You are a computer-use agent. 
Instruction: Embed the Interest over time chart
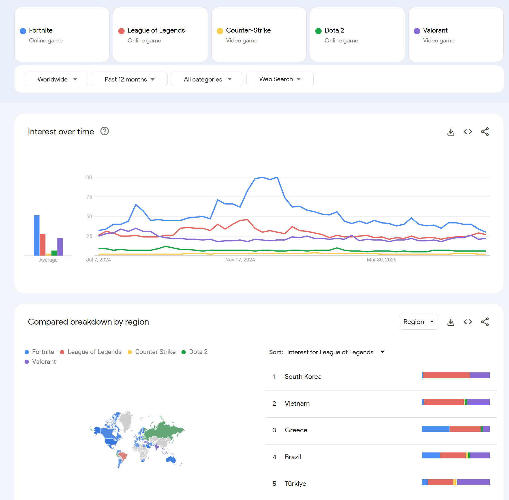[468, 132]
